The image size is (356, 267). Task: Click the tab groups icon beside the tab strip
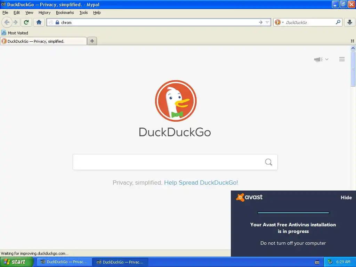(353, 41)
